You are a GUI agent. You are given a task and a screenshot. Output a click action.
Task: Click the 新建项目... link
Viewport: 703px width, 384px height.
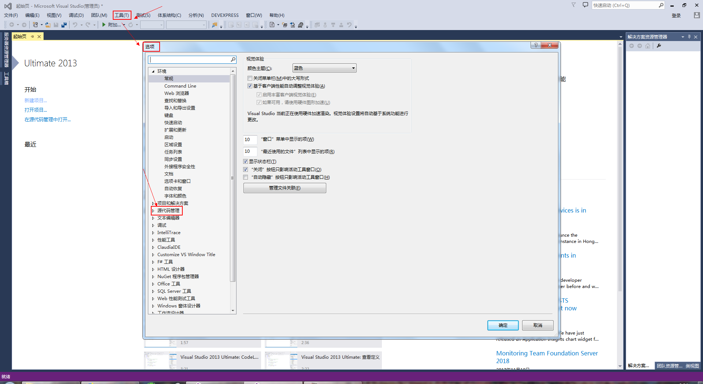point(36,100)
